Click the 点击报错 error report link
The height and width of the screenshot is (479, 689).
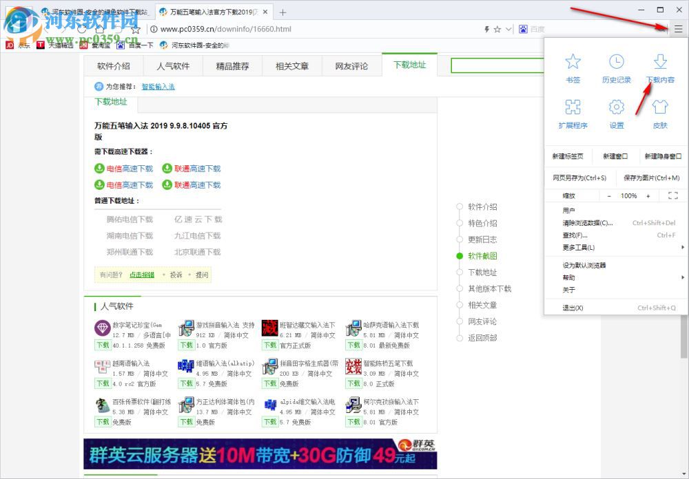142,274
